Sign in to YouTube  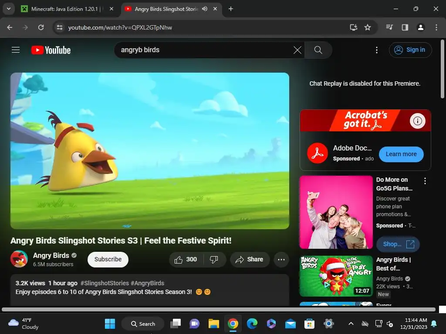[410, 50]
